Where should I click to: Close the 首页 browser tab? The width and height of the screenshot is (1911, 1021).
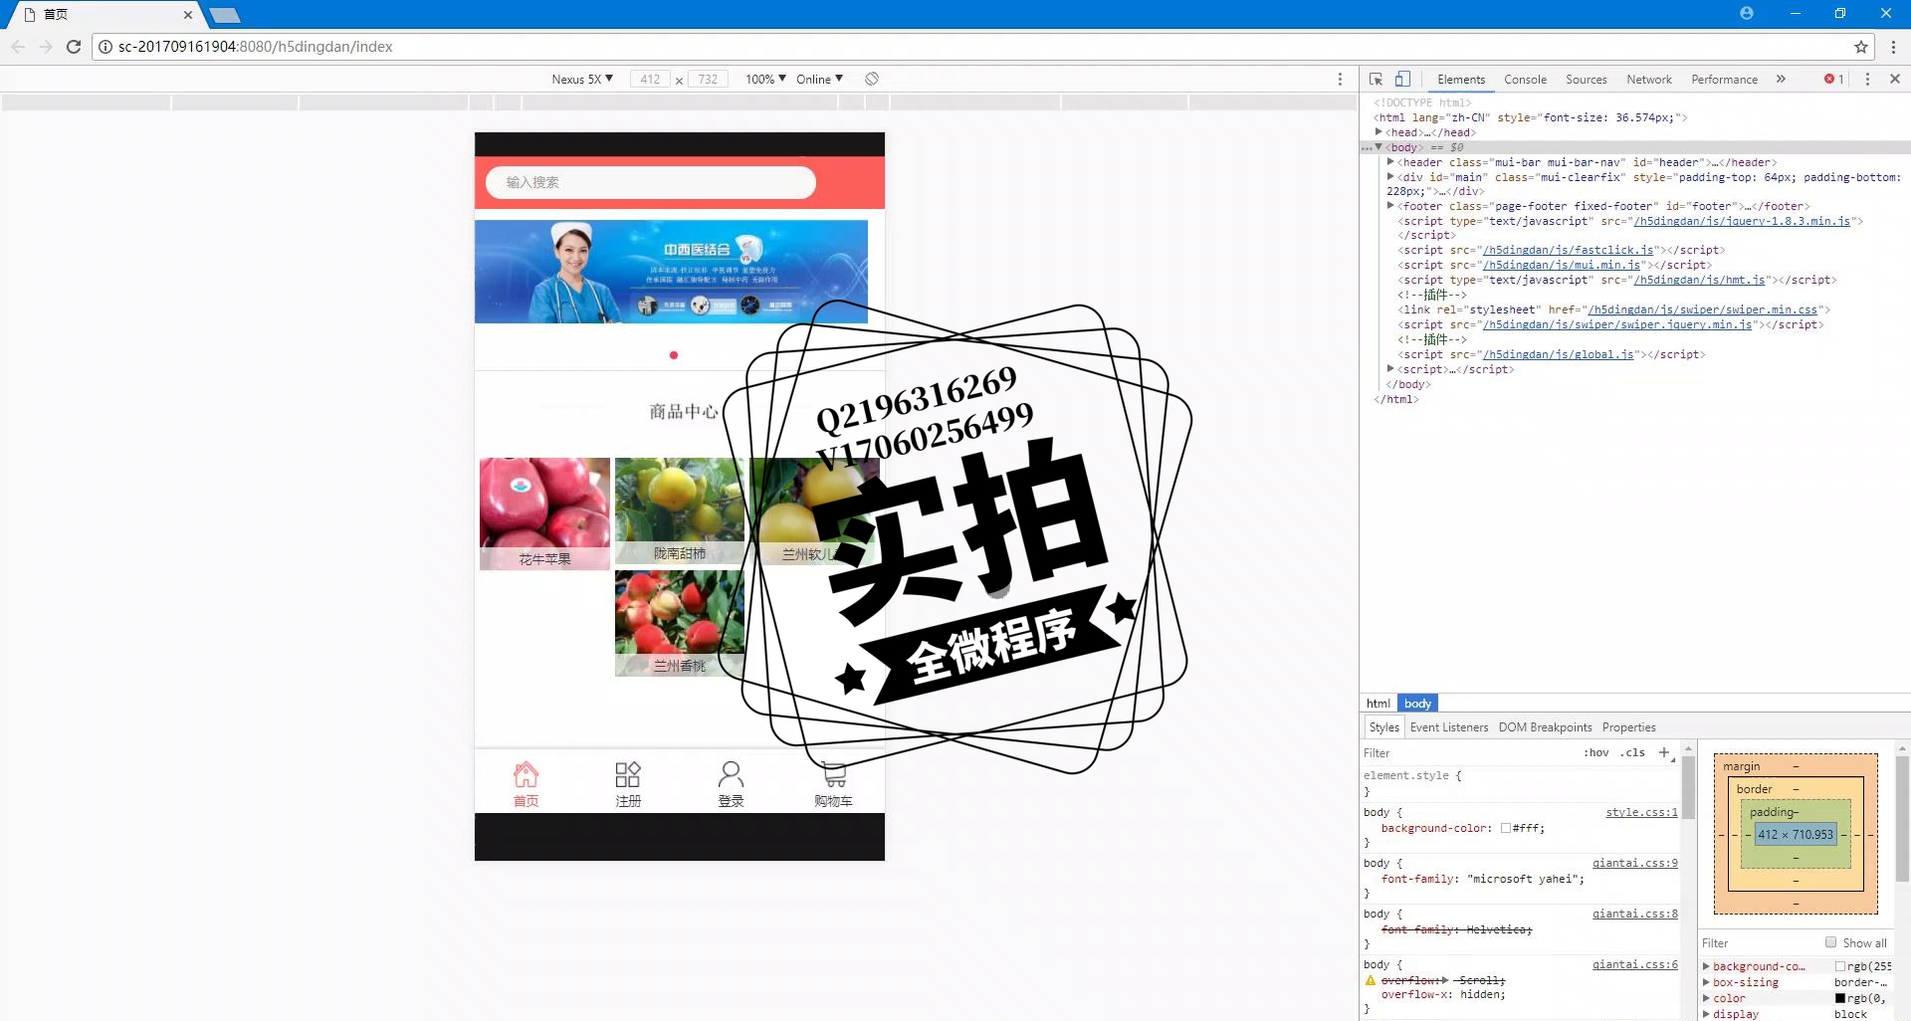pyautogui.click(x=187, y=15)
